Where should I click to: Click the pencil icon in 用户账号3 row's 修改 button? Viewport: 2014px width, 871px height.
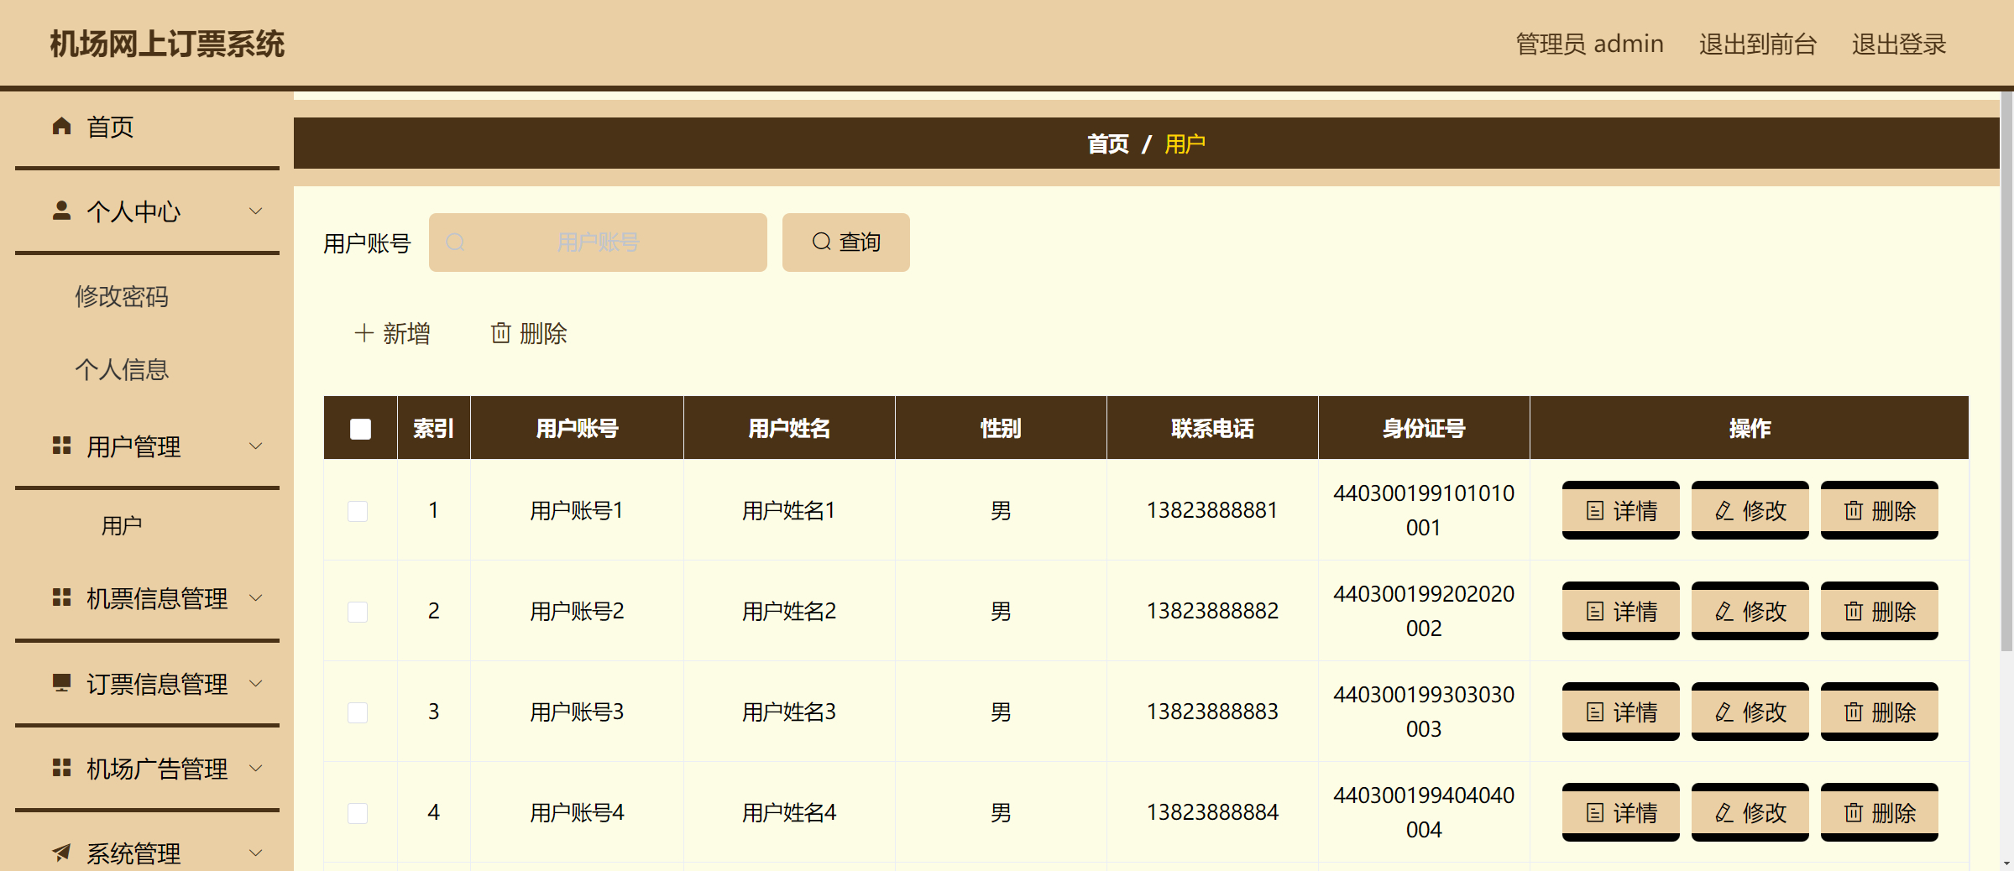(x=1724, y=712)
